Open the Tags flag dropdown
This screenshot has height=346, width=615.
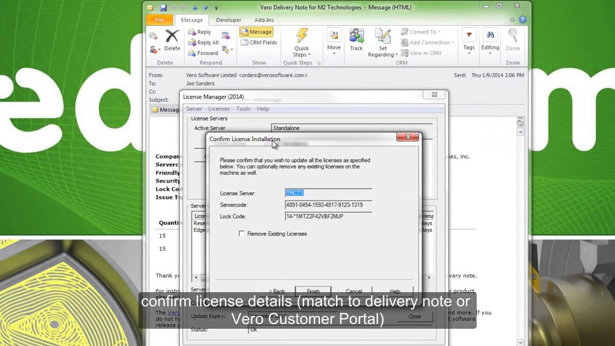coord(469,42)
